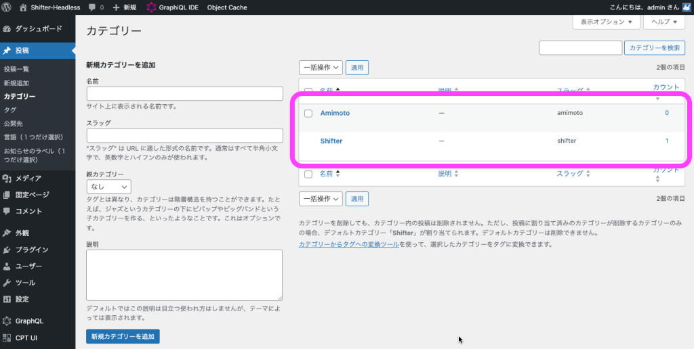The width and height of the screenshot is (694, 349).
Task: Click the CPT UI icon in the sidebar
Action: 7,338
